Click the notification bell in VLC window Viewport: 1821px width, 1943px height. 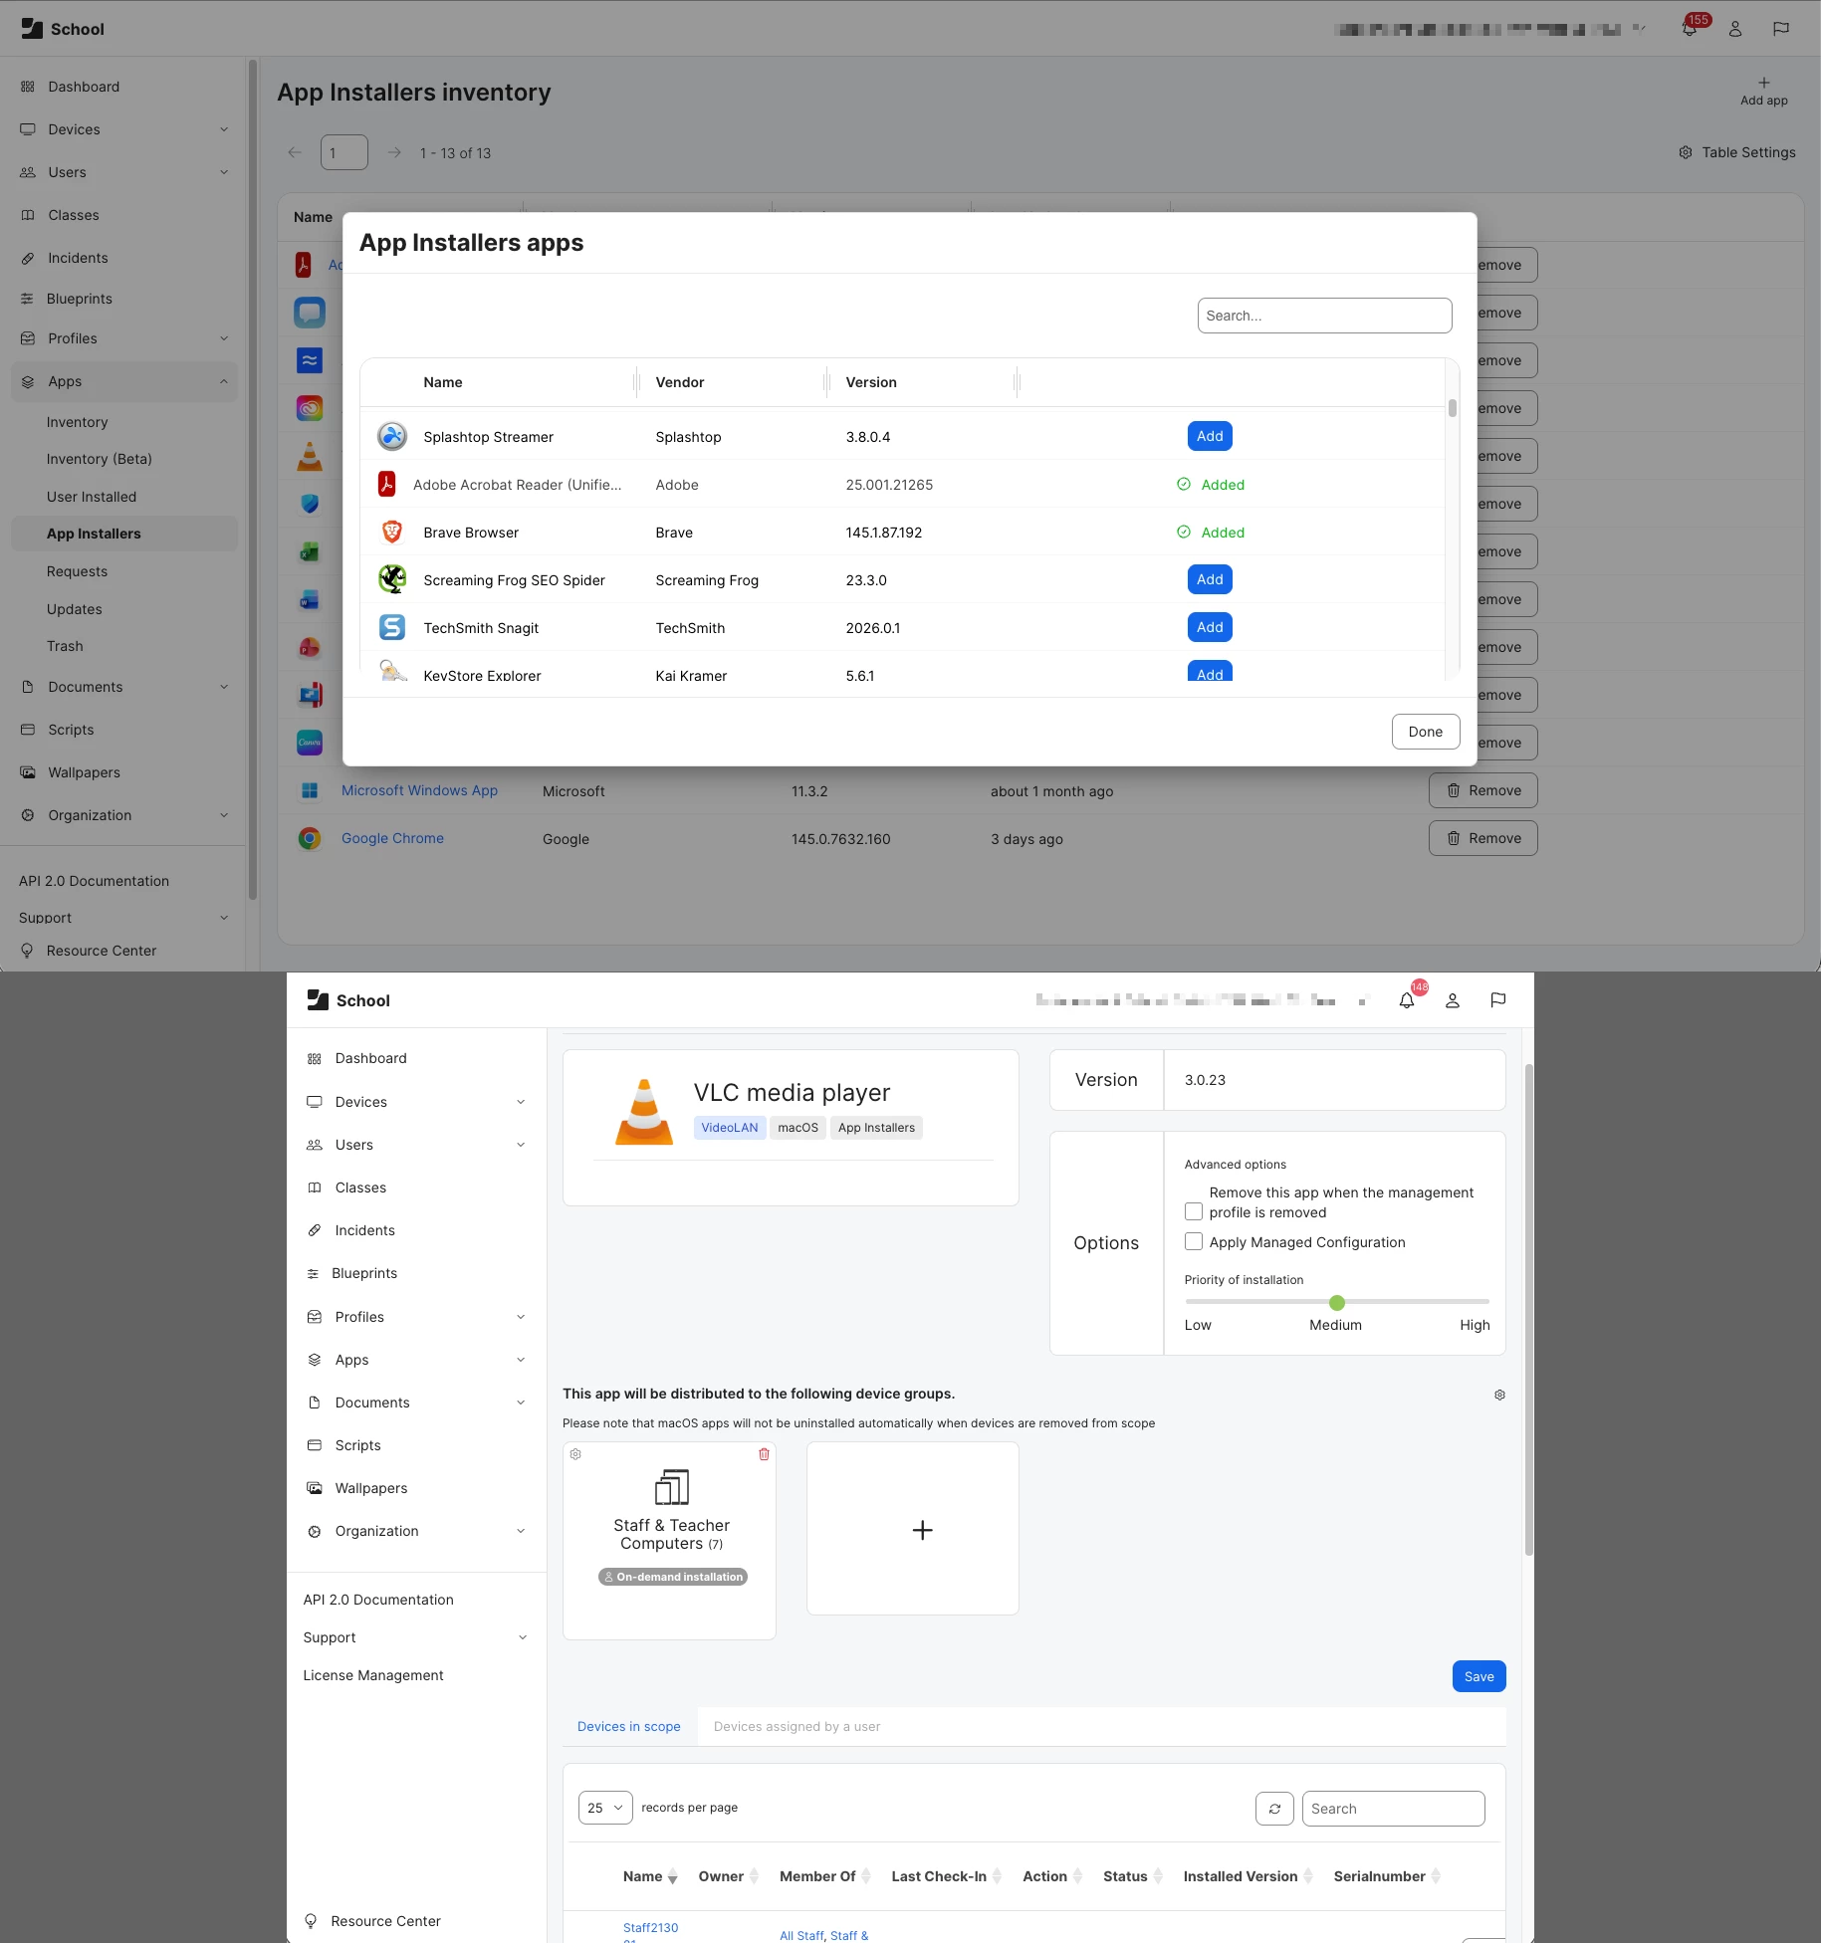click(x=1406, y=1000)
